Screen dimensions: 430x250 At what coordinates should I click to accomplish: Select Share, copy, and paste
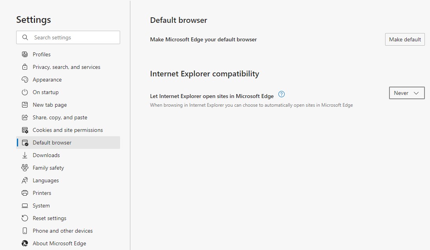[x=68, y=117]
